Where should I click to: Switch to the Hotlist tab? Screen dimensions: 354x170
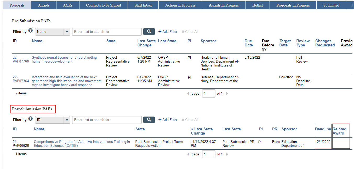click(257, 5)
